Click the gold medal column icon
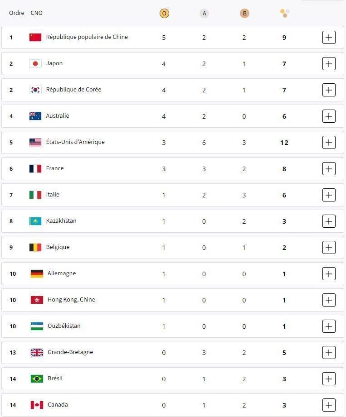Viewport: 346px width, 417px height. [x=164, y=14]
